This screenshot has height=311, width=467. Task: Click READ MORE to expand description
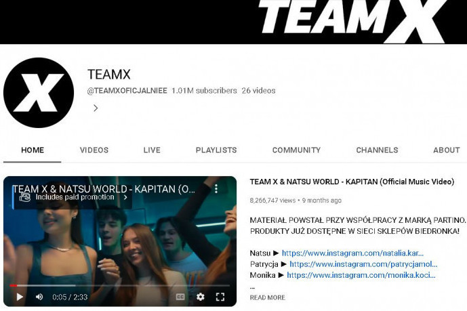[x=267, y=297]
